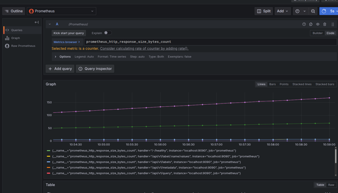
Task: Switch to Builder editor mode
Action: coord(318,33)
